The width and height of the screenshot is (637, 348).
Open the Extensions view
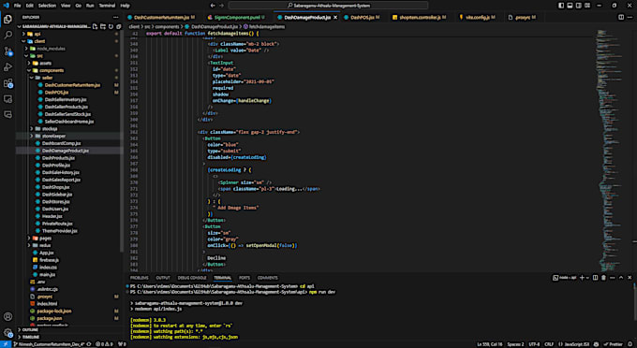coord(7,83)
